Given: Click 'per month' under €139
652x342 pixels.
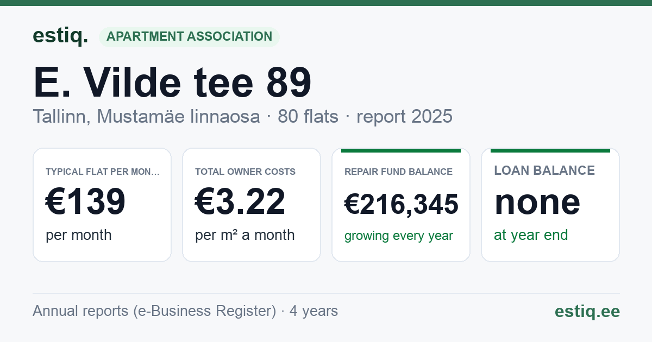Looking at the screenshot, I should click(x=79, y=235).
